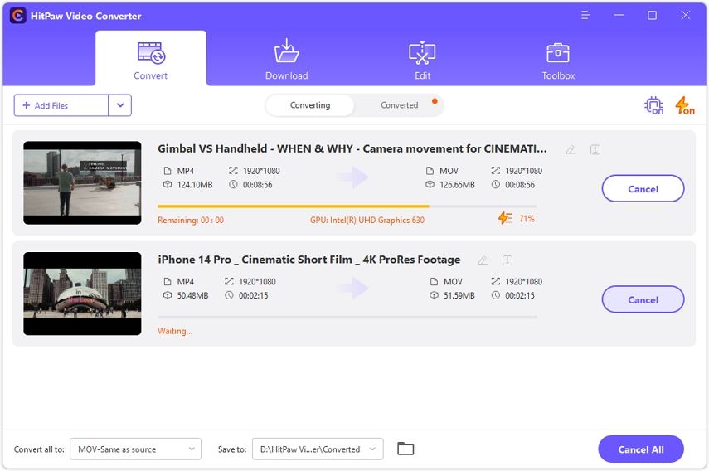The height and width of the screenshot is (471, 709).
Task: Minimize the HitPaw Video Converter window
Action: (x=619, y=16)
